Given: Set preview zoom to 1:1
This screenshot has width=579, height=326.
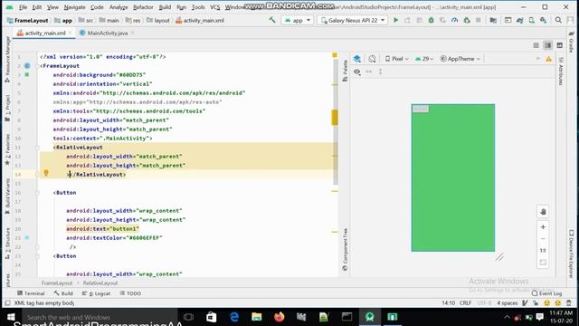Looking at the screenshot, I should pos(543,251).
